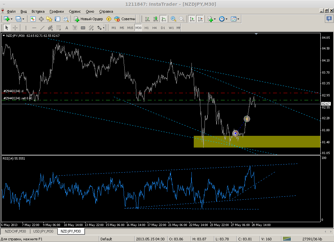Open the Navigator folder-star icon
The image size is (334, 242).
(x=49, y=19)
